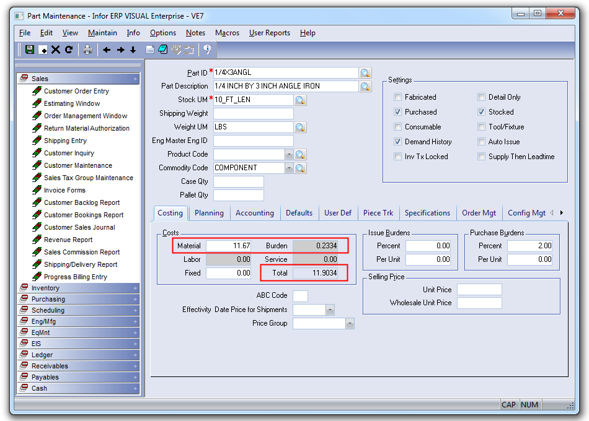The image size is (589, 421).
Task: Click the Shipping Entry icon
Action: 37,141
